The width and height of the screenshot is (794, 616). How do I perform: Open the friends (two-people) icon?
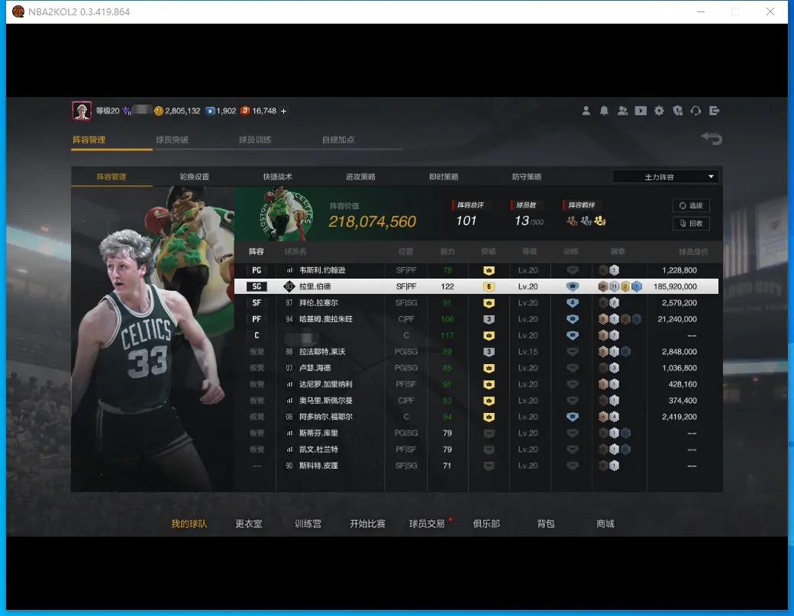pyautogui.click(x=622, y=111)
